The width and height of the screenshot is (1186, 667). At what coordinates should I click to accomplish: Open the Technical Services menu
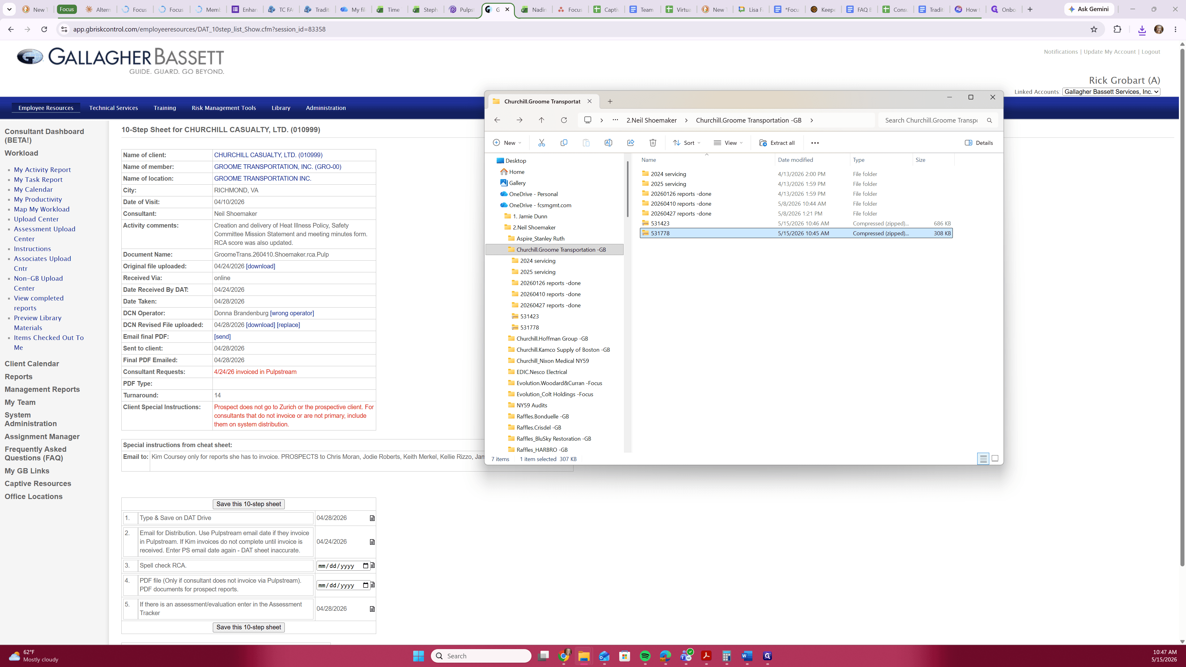coord(113,108)
